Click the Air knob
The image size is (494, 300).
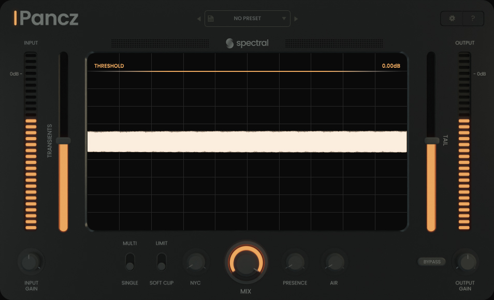pos(335,262)
